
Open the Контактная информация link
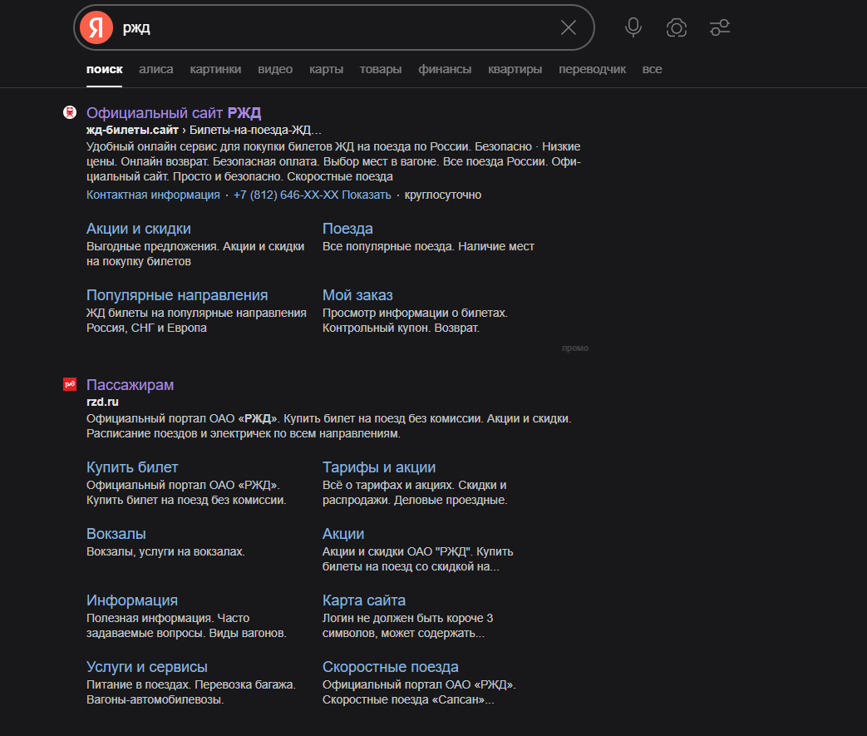[153, 195]
